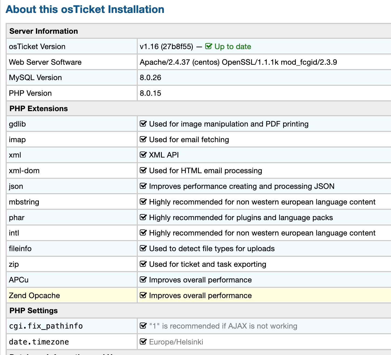Click the fileinfo extension name
The image size is (391, 355).
[20, 248]
